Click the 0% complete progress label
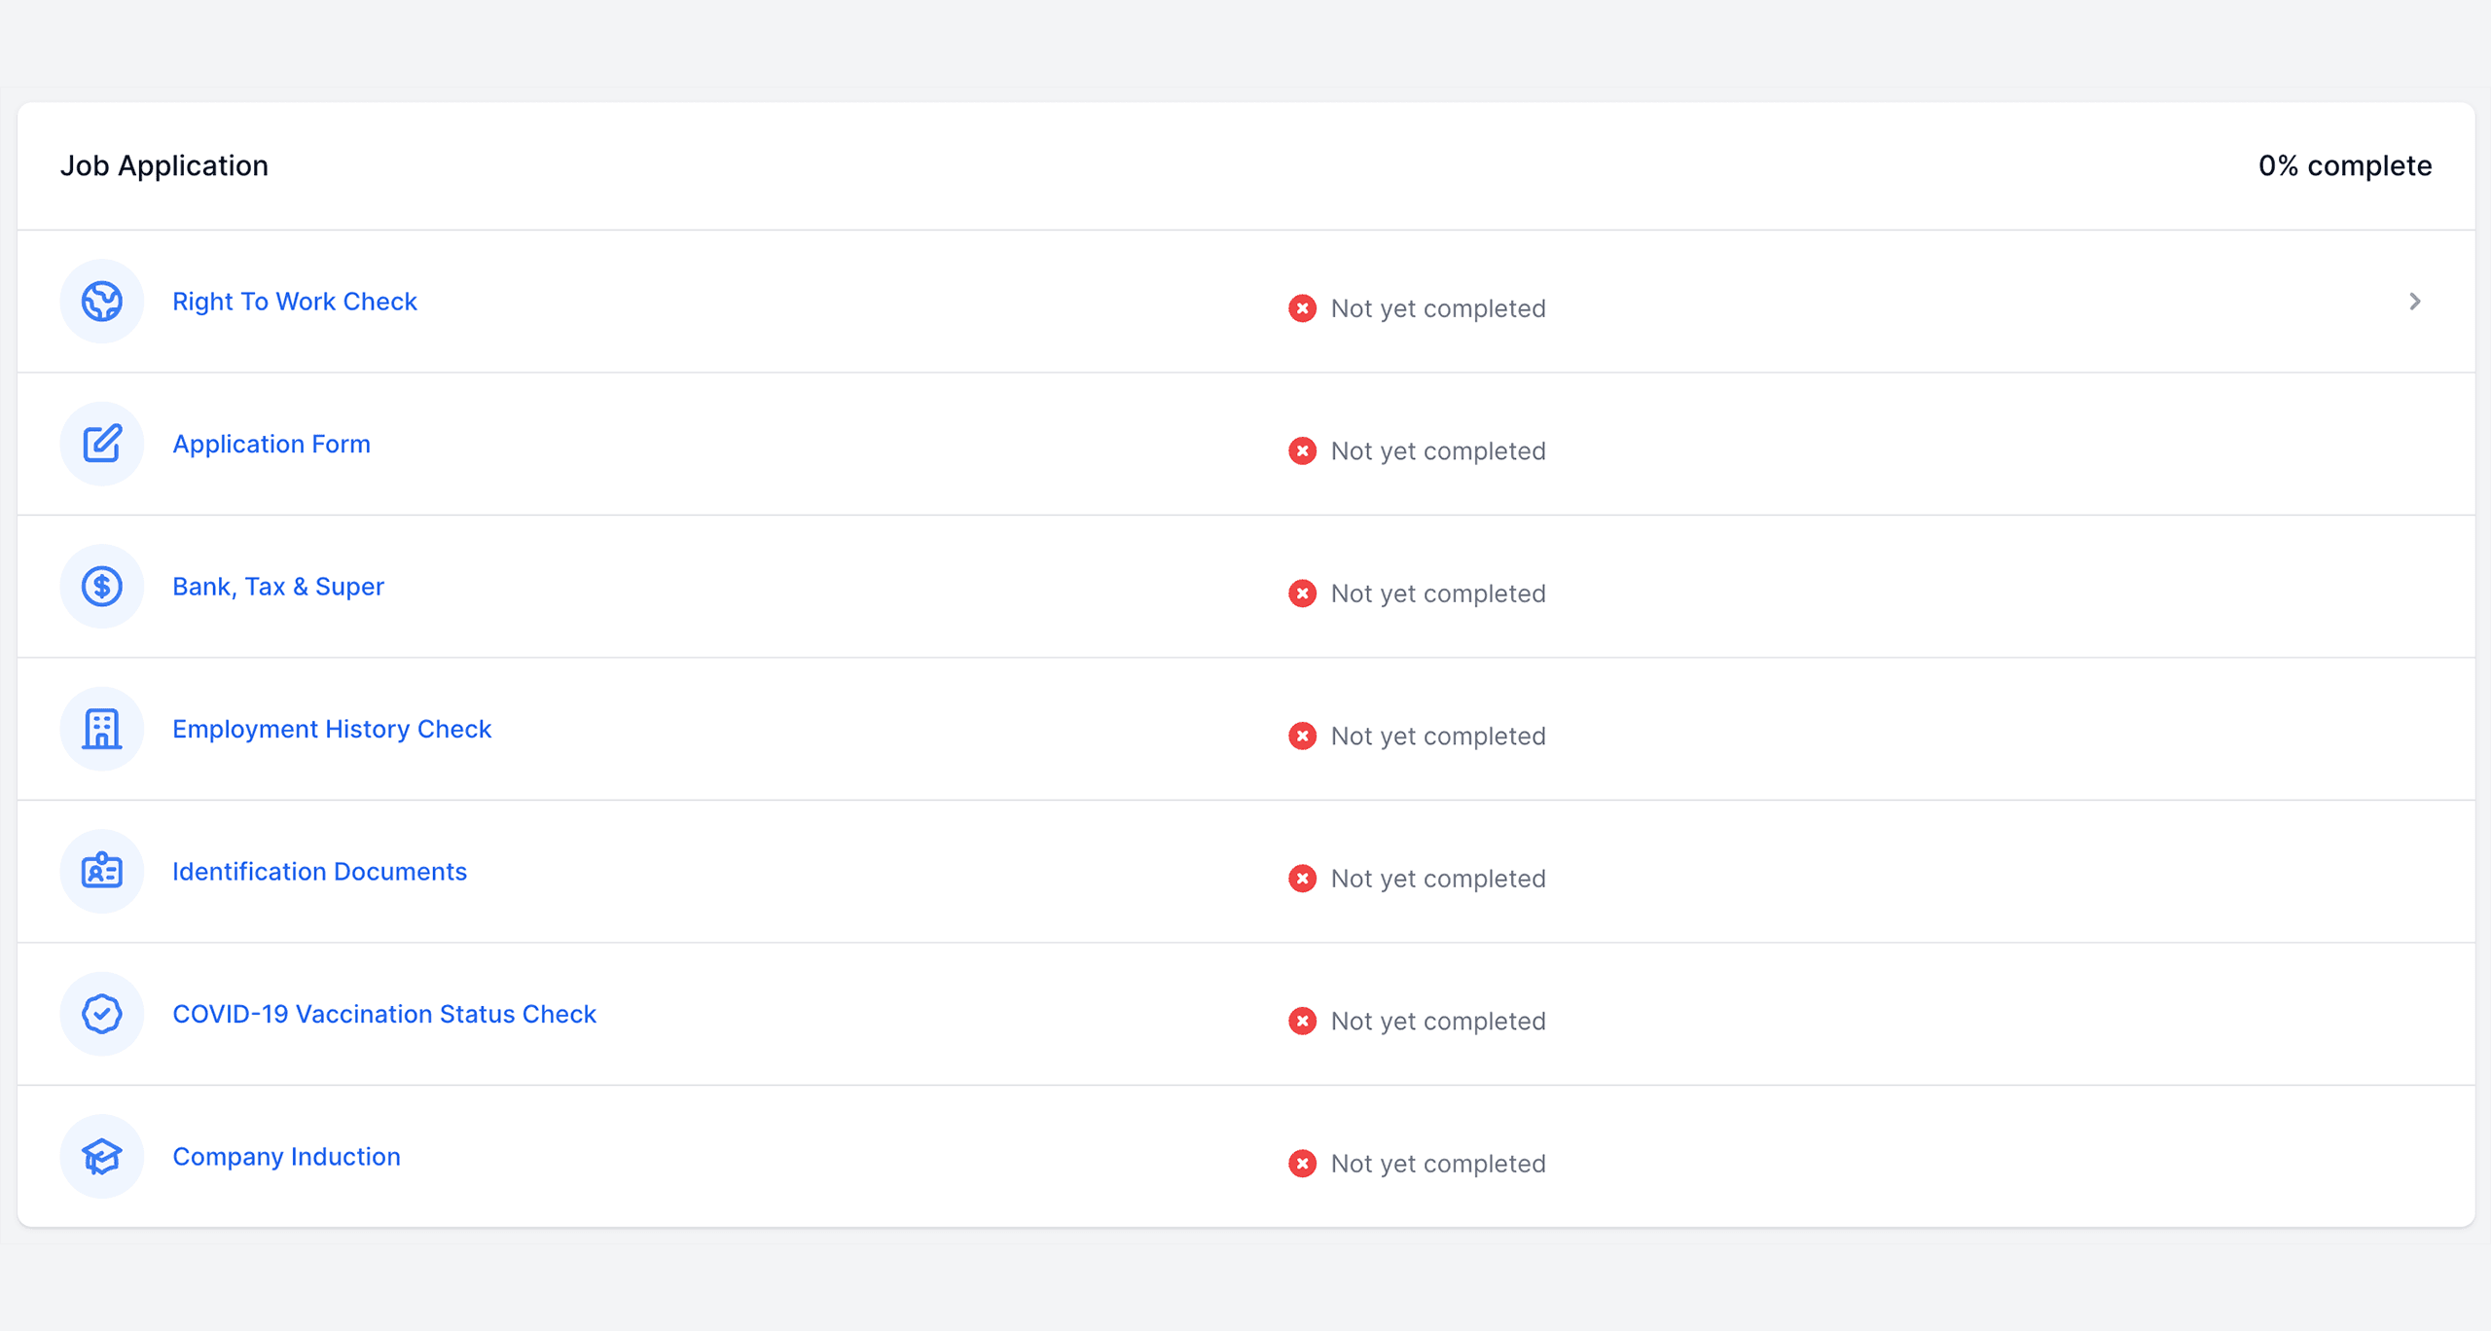2491x1331 pixels. coord(2344,165)
